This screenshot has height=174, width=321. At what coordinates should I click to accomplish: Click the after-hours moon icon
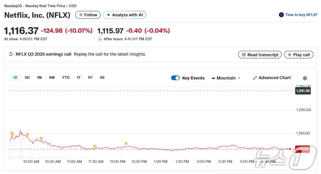pos(100,39)
